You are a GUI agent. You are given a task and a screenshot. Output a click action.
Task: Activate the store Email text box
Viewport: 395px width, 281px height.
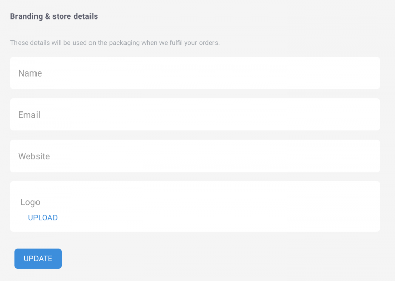click(195, 115)
